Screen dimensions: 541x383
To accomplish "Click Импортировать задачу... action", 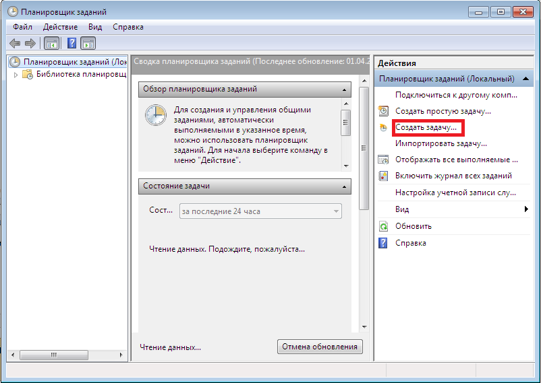I will tap(440, 143).
